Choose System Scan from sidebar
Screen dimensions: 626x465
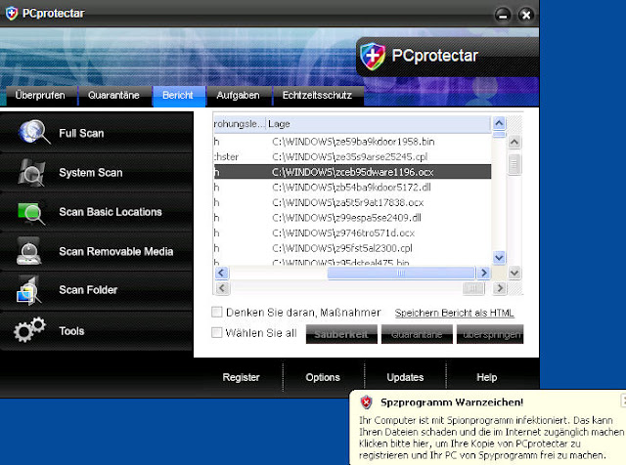pyautogui.click(x=97, y=172)
